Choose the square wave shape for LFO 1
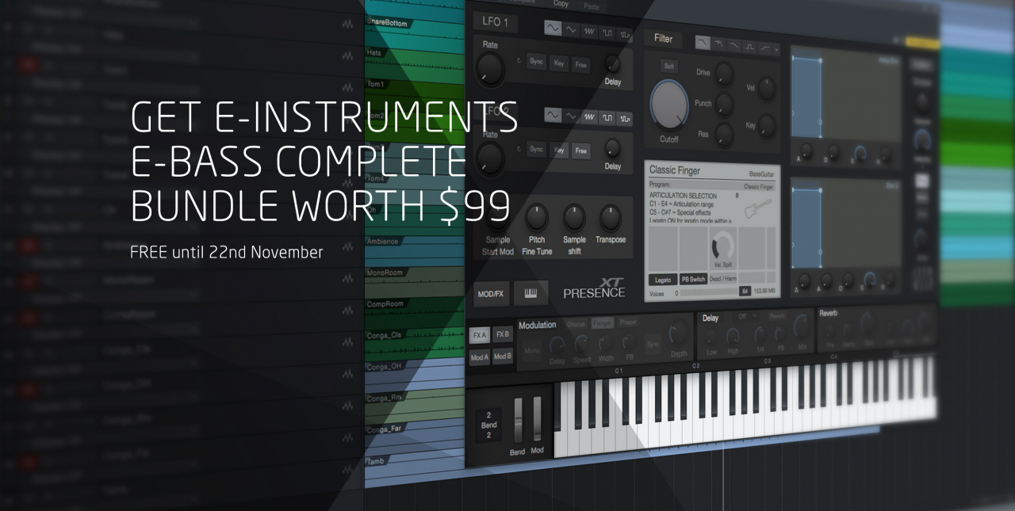Viewport: 1015px width, 511px height. click(607, 32)
